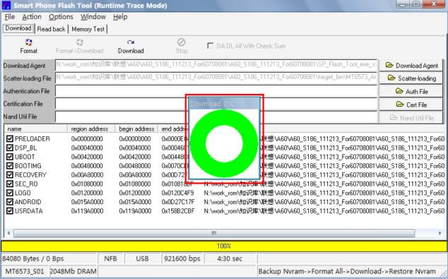Click the name column header
This screenshot has width=448, height=279.
(35, 129)
